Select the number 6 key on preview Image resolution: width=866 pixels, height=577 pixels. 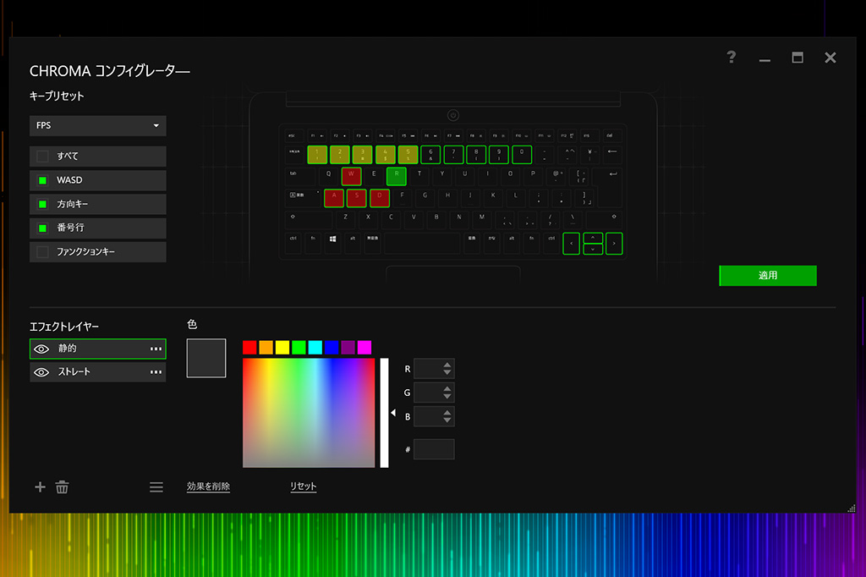pyautogui.click(x=430, y=155)
